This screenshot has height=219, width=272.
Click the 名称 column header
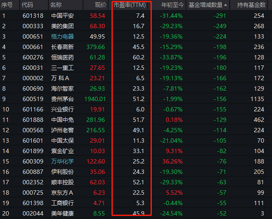56,5
